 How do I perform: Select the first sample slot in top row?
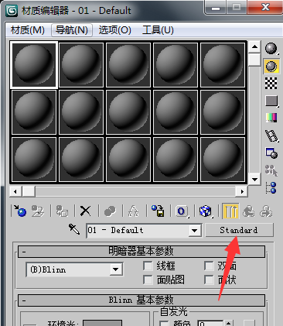[34, 65]
